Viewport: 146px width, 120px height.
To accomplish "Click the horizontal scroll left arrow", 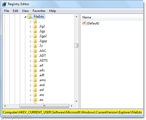I will coord(5,106).
